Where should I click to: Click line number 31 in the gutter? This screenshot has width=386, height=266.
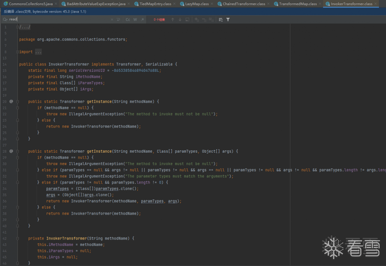(5, 170)
